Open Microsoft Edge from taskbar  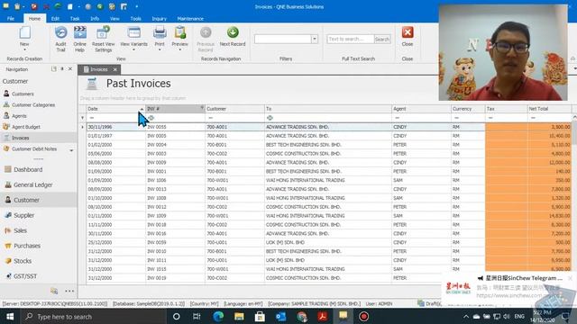(x=218, y=316)
